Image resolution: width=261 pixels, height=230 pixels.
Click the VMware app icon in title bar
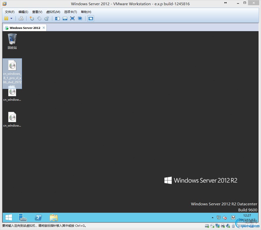coord(4,4)
